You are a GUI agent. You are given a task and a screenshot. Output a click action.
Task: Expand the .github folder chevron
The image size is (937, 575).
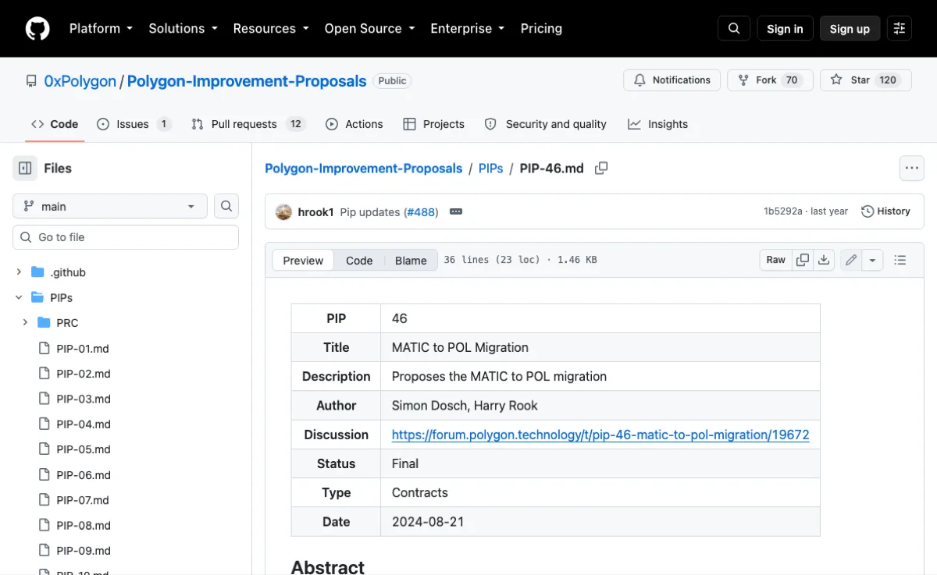pos(19,272)
